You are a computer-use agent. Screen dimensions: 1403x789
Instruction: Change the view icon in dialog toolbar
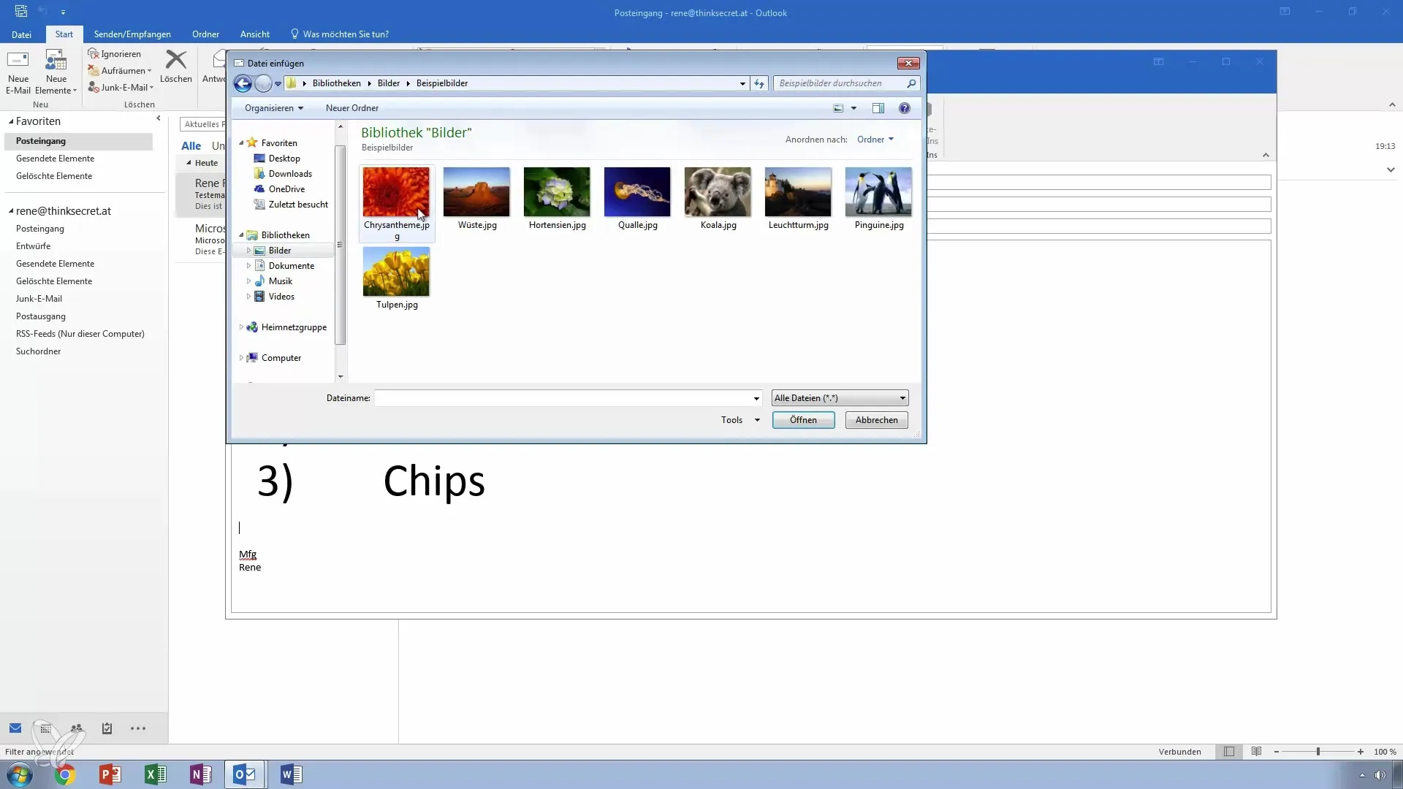(838, 108)
